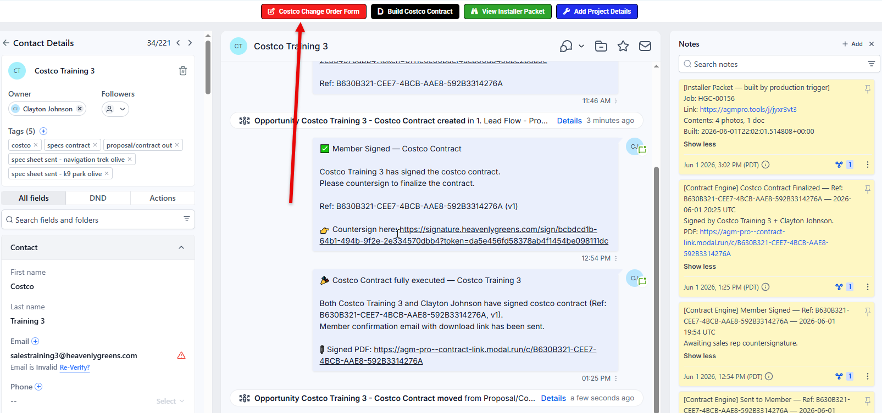The image size is (882, 413).
Task: Click info icon beside Jun 1 1:25 PM
Action: (x=765, y=287)
